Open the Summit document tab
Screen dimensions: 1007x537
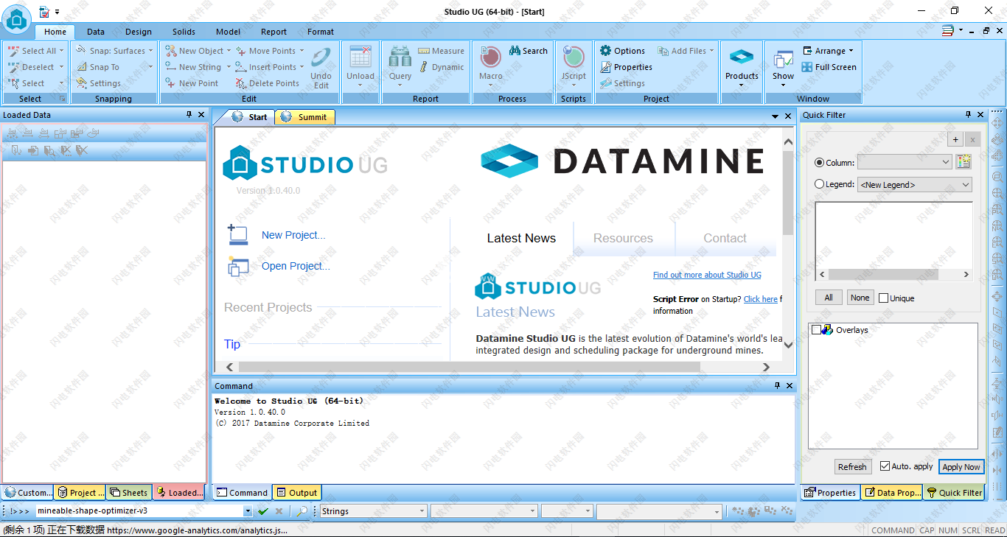(306, 117)
